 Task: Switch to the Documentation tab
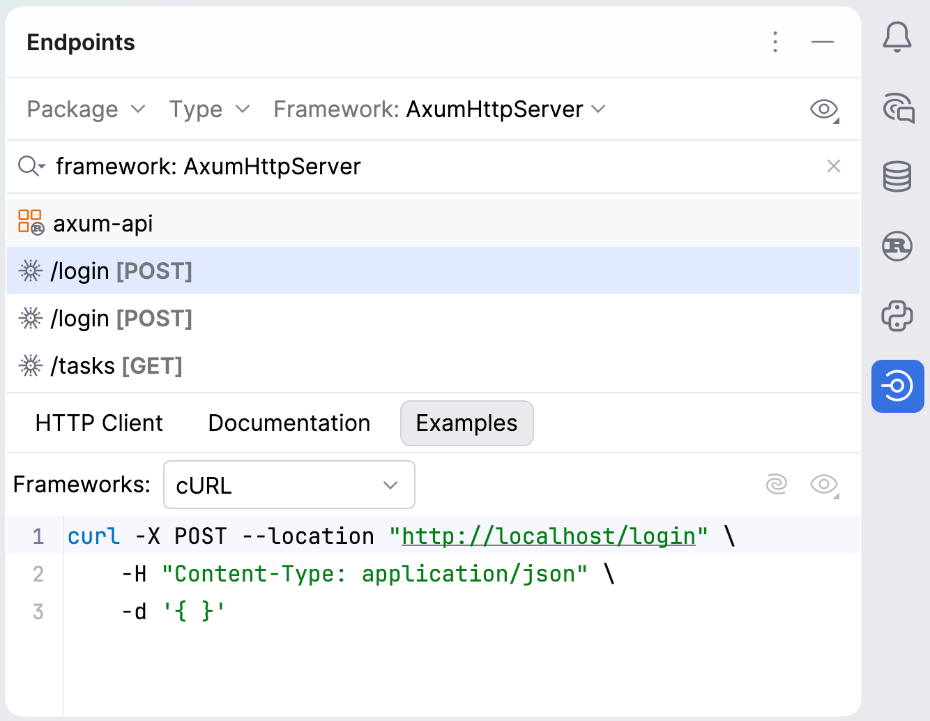(x=289, y=423)
